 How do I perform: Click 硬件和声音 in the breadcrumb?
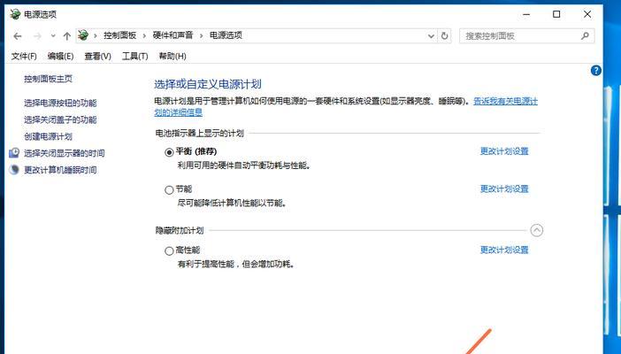pyautogui.click(x=173, y=35)
